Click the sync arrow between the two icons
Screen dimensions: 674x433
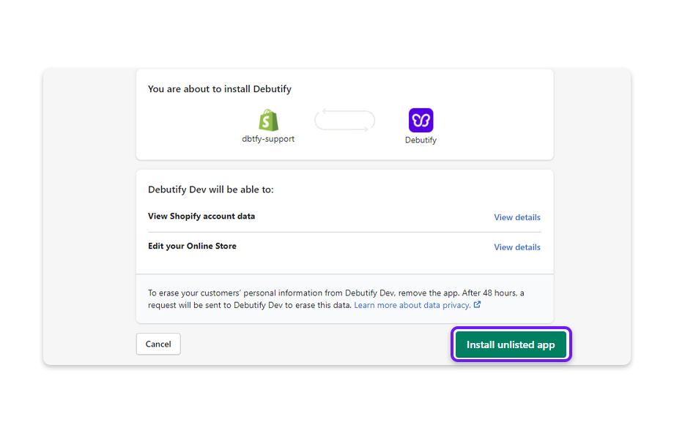coord(344,119)
